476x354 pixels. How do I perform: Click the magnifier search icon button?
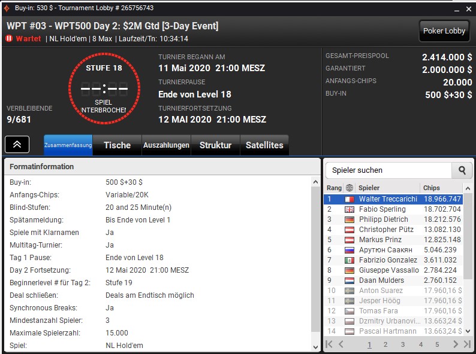click(x=462, y=170)
